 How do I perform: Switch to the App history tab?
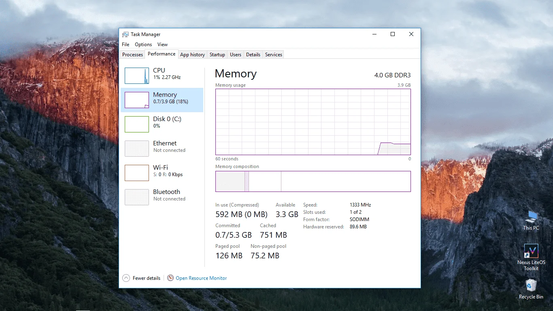(x=192, y=55)
